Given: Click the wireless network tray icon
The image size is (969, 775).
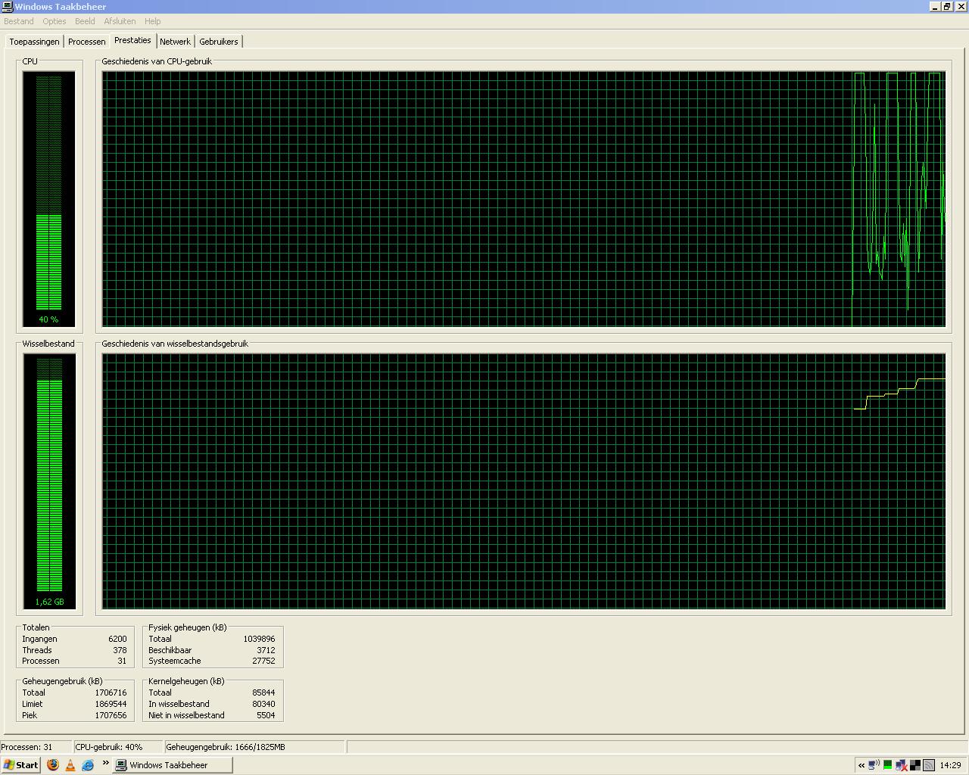Looking at the screenshot, I should pos(874,765).
